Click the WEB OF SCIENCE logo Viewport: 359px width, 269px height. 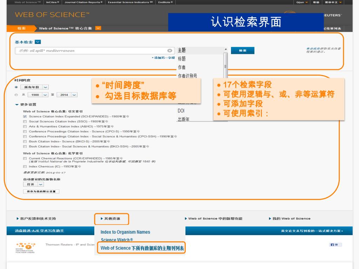tap(52, 15)
